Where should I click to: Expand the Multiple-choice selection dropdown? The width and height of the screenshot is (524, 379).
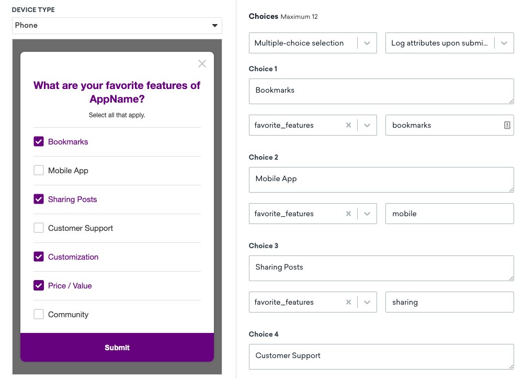(x=367, y=43)
